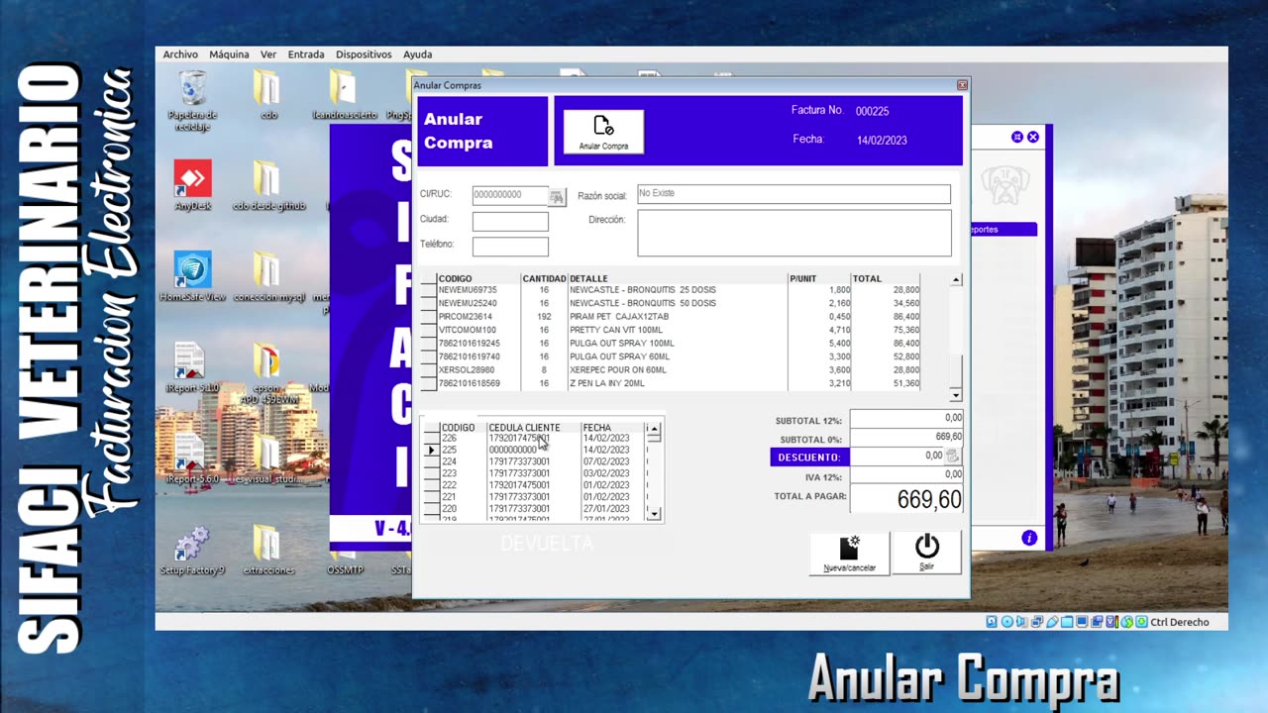This screenshot has width=1268, height=713.
Task: Open Papelera de reciclaje desktop icon
Action: (x=192, y=101)
